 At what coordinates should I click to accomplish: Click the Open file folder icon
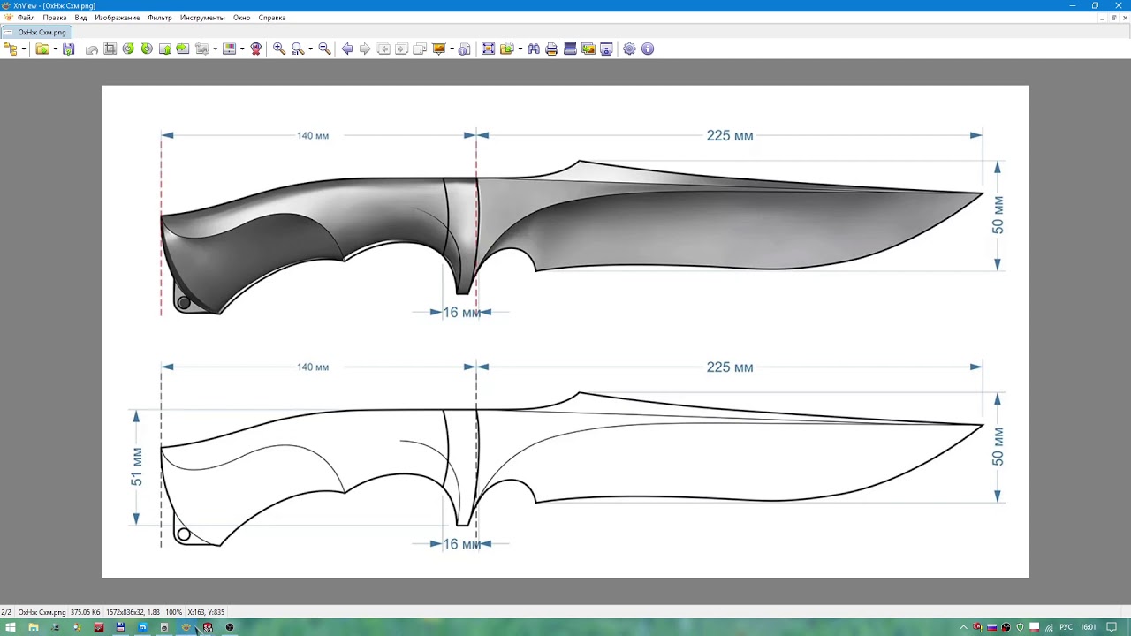pyautogui.click(x=42, y=49)
